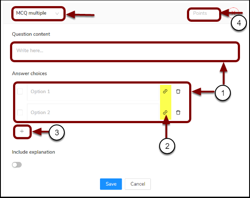Focus the Points input field
250x198 pixels.
(x=204, y=14)
